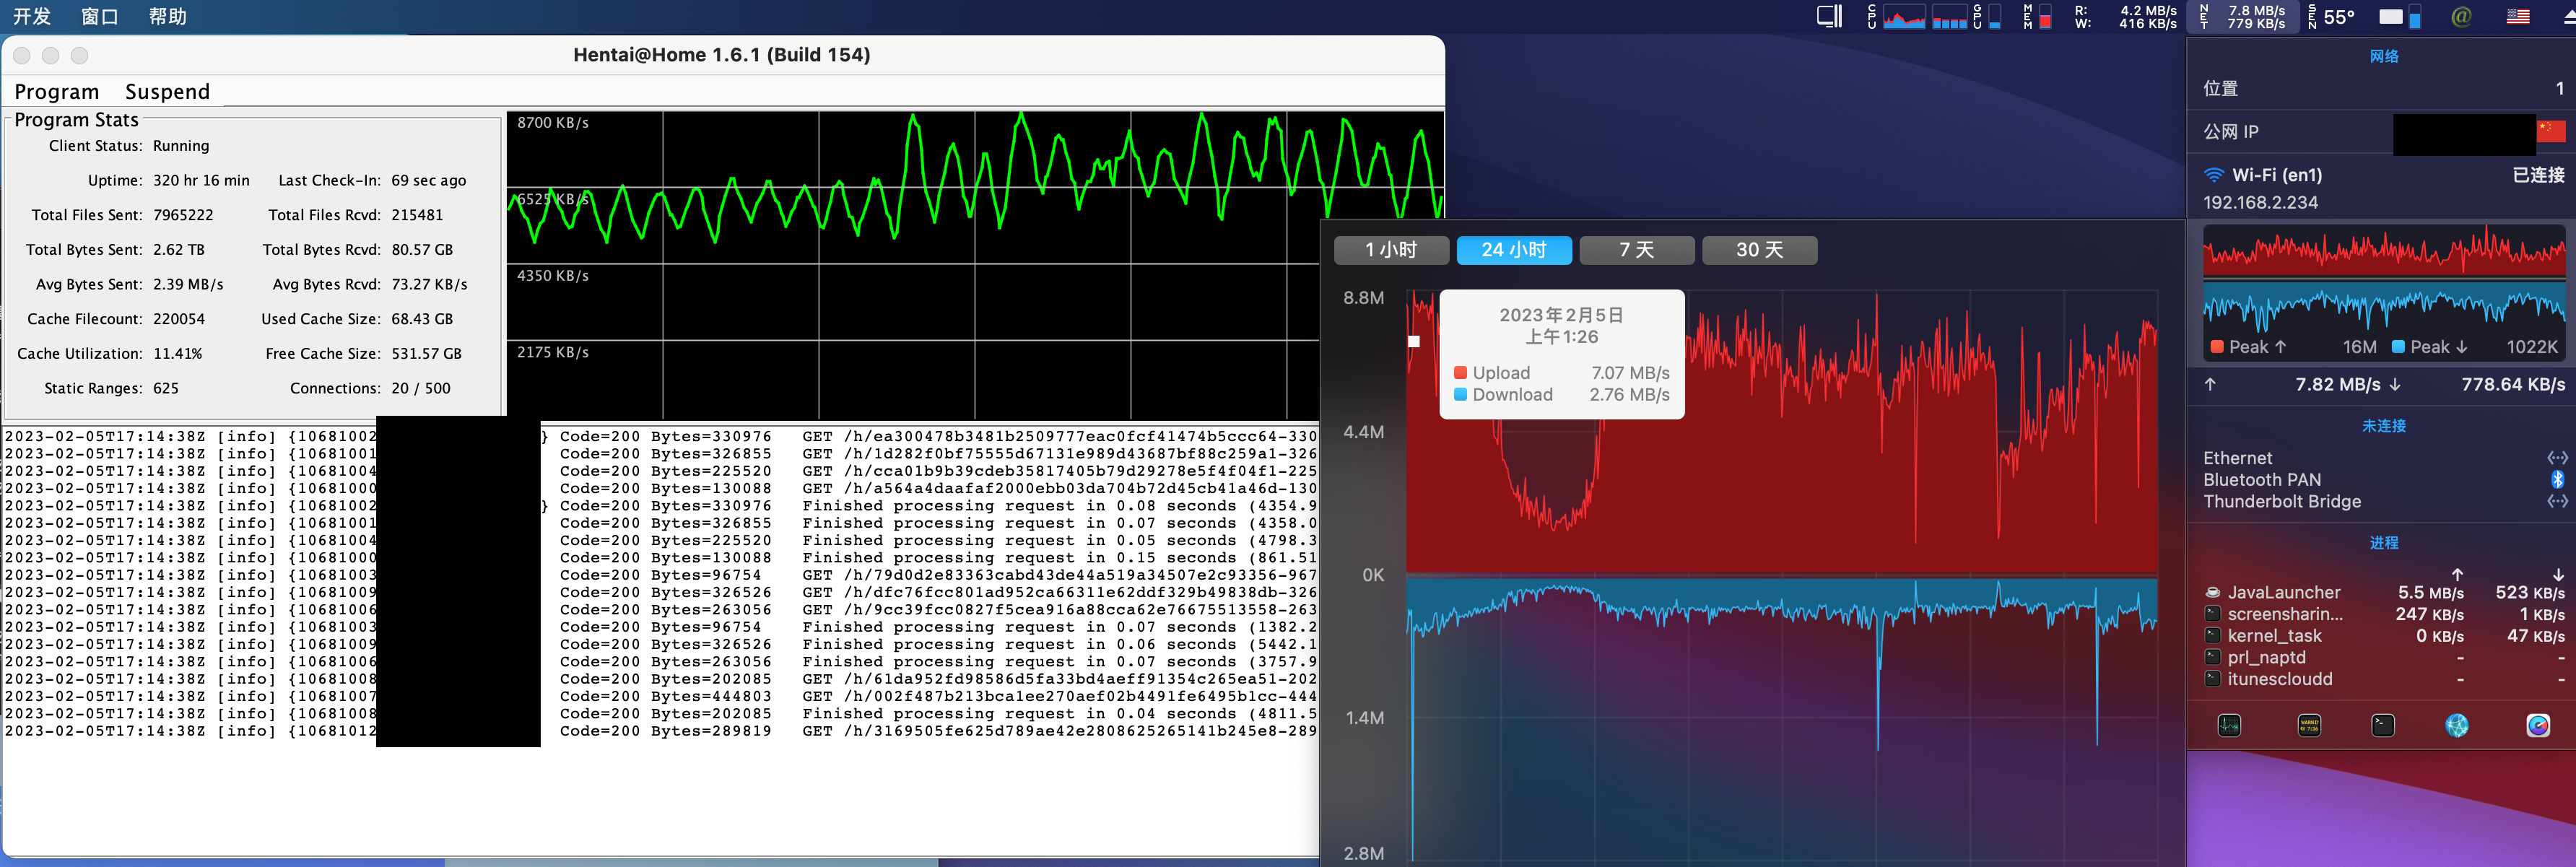Click the JavaLauncher process row
The image size is (2576, 867).
pyautogui.click(x=2283, y=592)
